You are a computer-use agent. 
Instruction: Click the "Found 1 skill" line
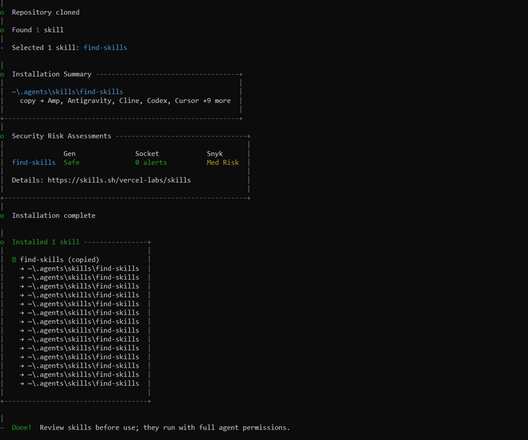(x=38, y=30)
